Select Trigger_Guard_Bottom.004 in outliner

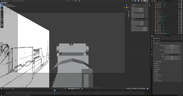click(x=162, y=33)
